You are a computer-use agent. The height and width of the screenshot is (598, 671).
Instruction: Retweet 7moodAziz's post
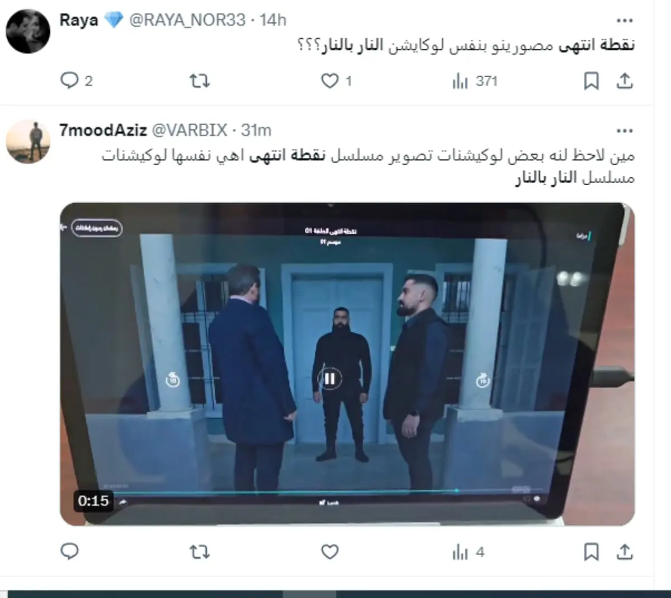(x=200, y=552)
